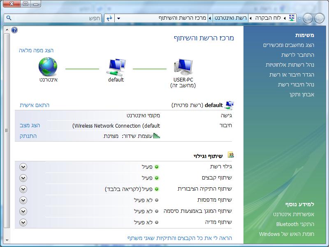329x247 pixels.
Task: Click the vertical scrollbar thumb
Action: pyautogui.click(x=7, y=130)
